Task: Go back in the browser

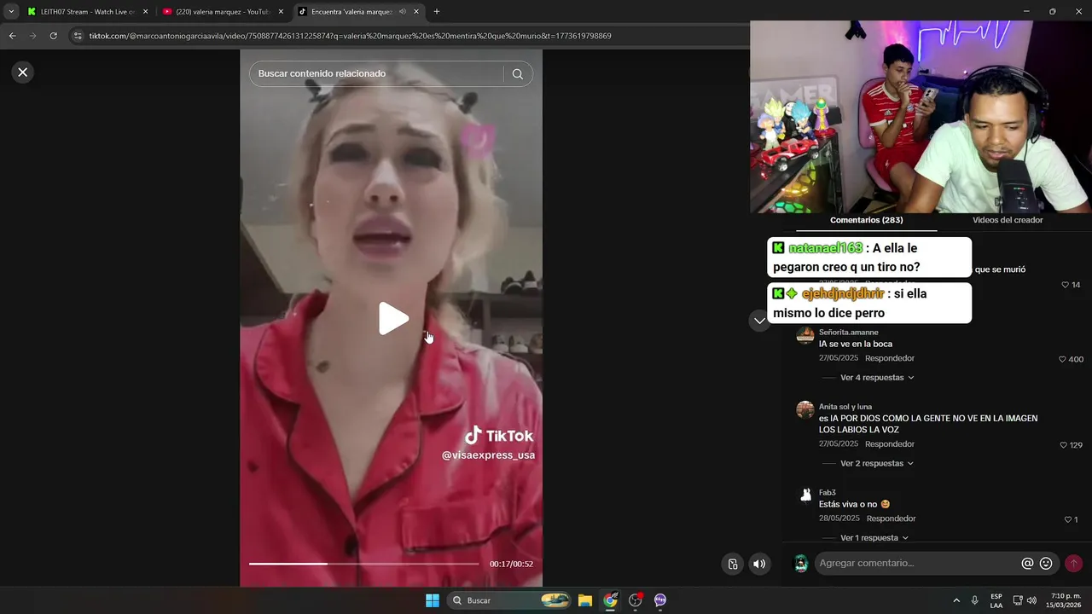Action: [x=12, y=36]
